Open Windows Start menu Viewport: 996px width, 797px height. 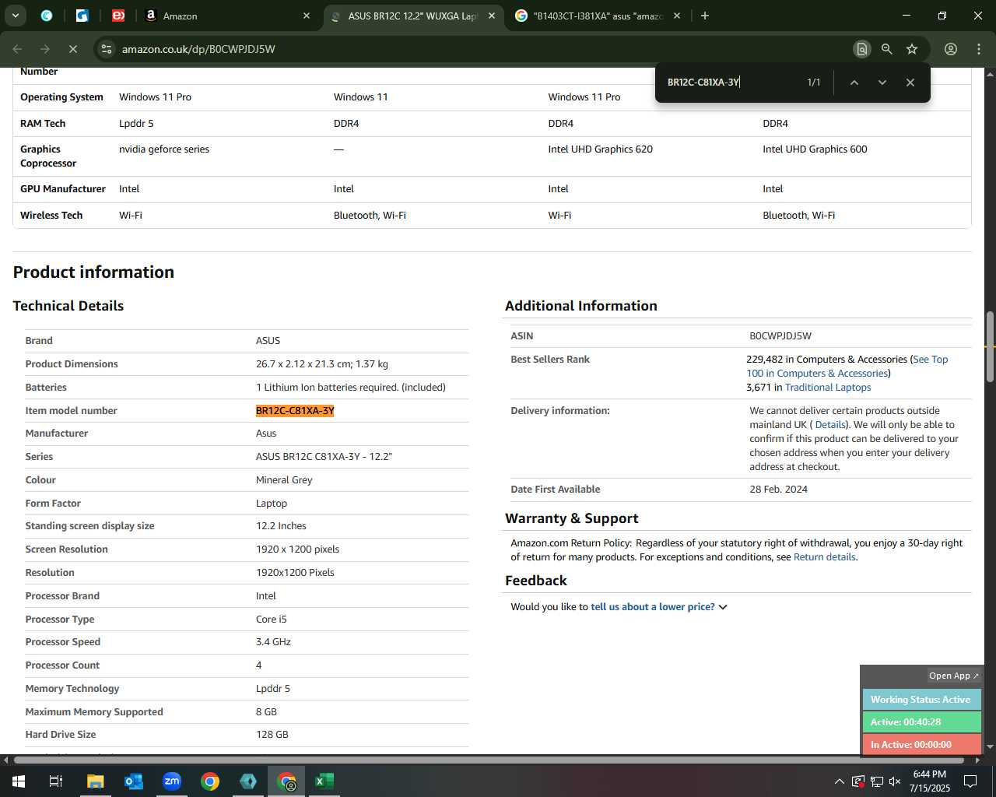(x=18, y=781)
